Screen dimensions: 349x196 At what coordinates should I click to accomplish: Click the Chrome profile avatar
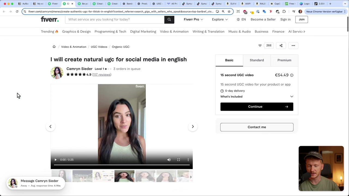(300, 11)
